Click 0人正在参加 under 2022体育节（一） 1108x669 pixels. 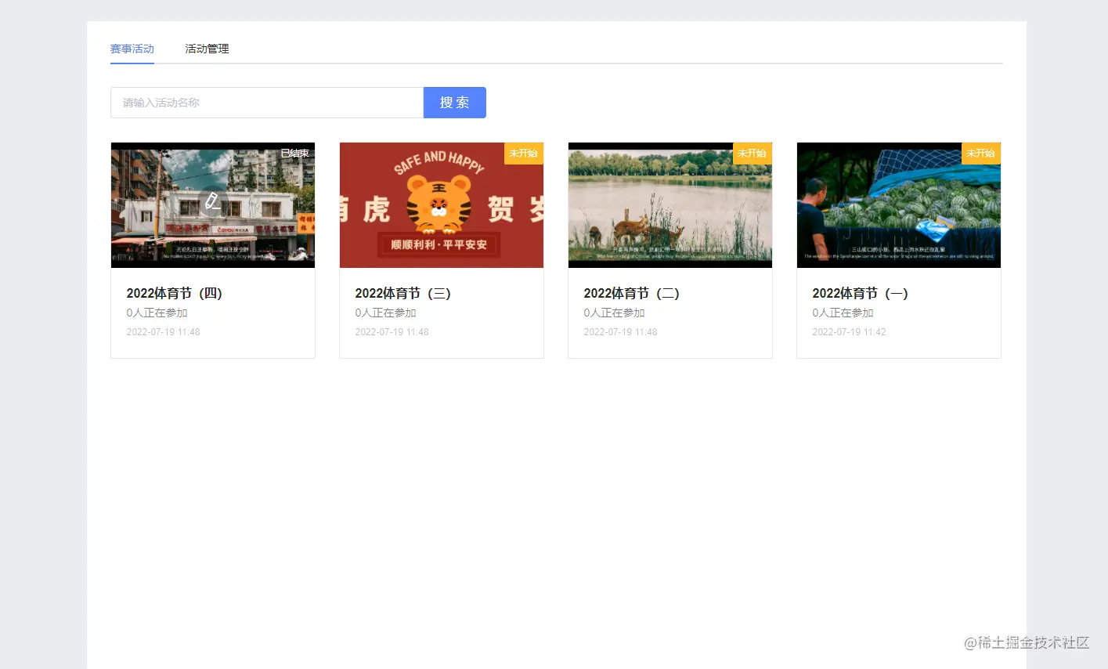click(843, 313)
